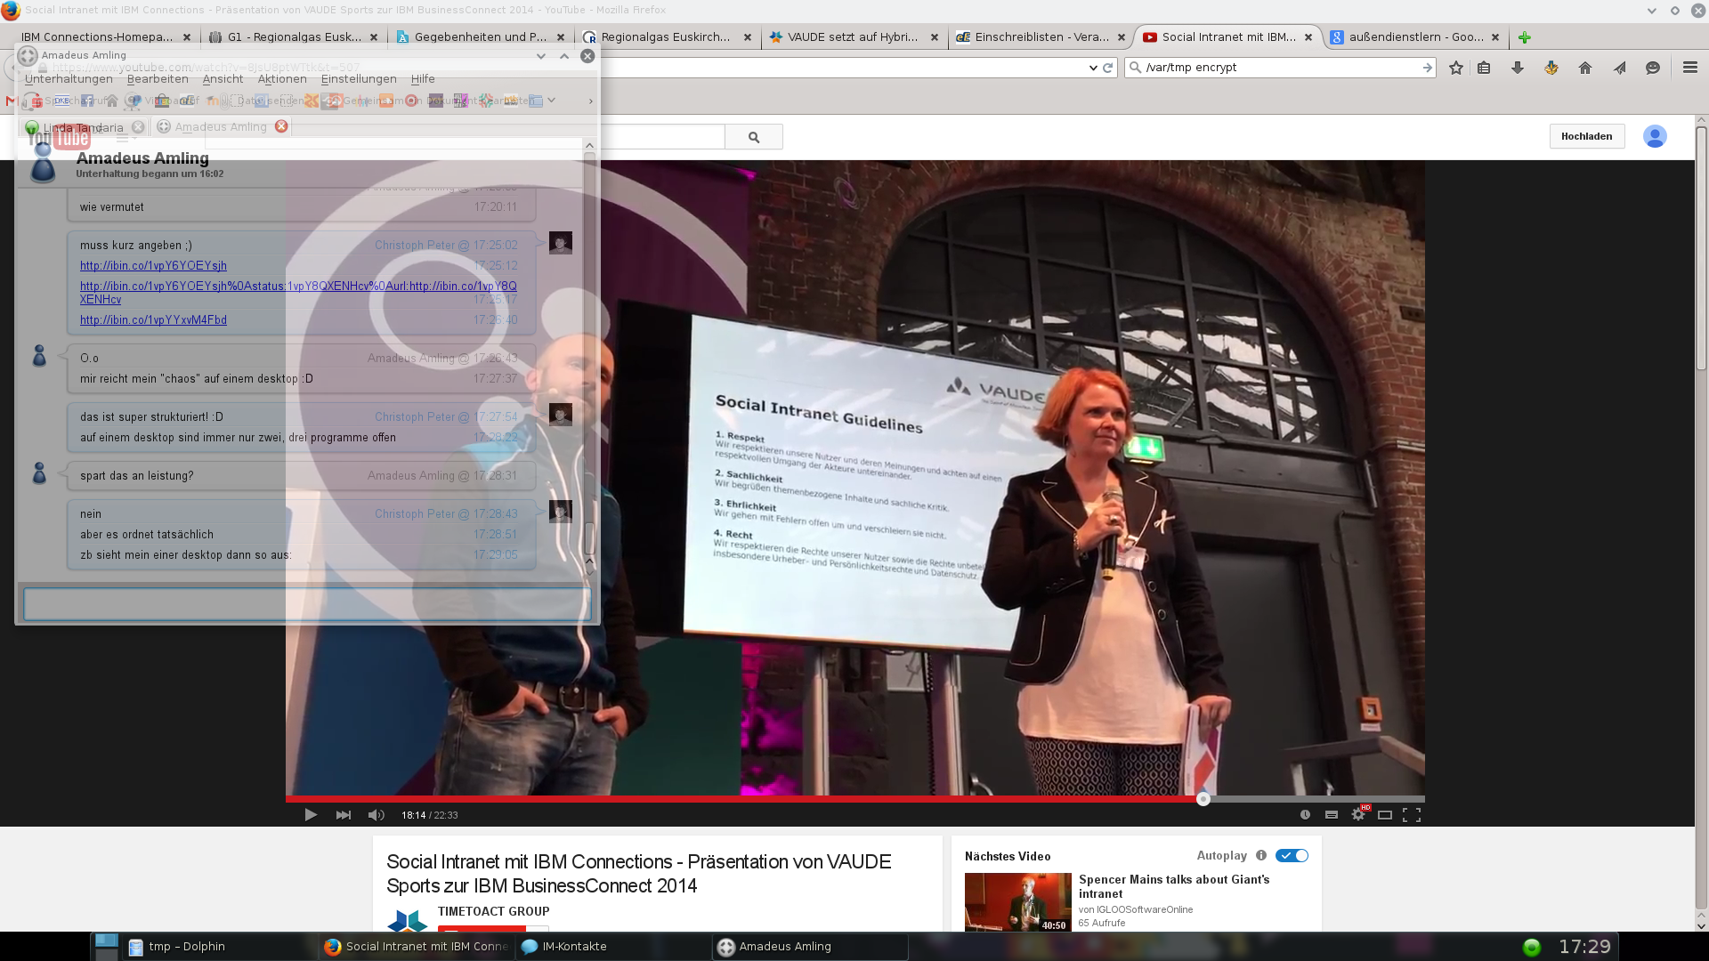Go to Firefox home page
Image resolution: width=1709 pixels, height=961 pixels.
[1585, 68]
